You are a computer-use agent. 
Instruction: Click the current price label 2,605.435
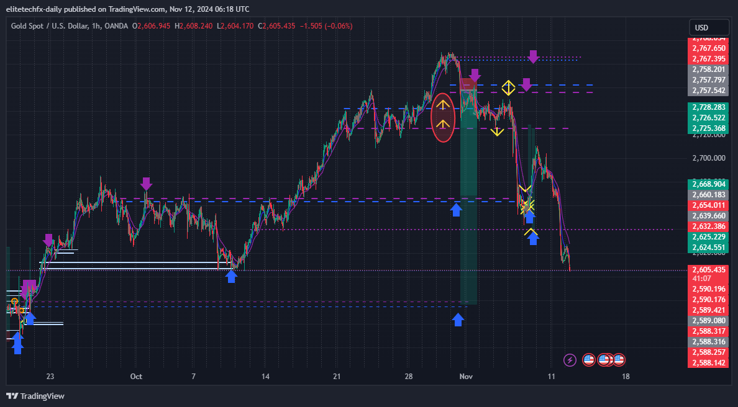[709, 270]
